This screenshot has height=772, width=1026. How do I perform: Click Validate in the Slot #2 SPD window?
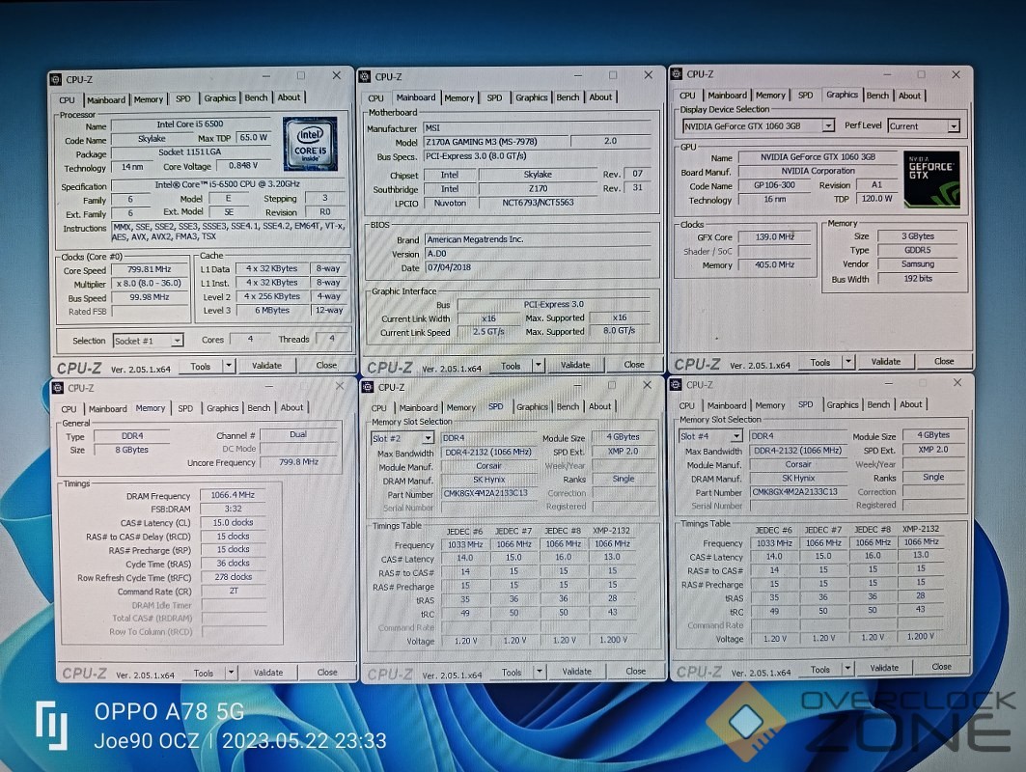(x=576, y=672)
